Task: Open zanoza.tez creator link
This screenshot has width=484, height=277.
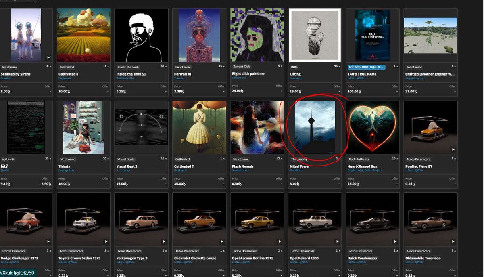Action: tap(239, 77)
